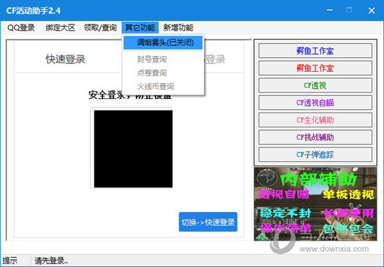Click the blue 鳄鱼工作室 button
Viewport: 384px width, 267px height.
pyautogui.click(x=315, y=51)
